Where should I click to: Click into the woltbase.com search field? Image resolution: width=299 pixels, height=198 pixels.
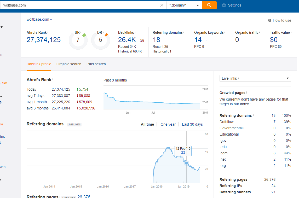tap(78, 5)
